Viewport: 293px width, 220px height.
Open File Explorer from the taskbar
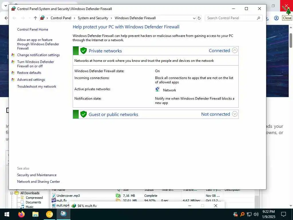pos(35,214)
